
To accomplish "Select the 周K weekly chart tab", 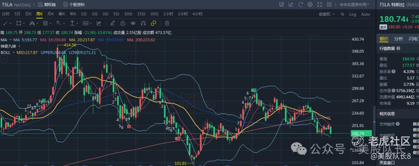I will (x=40, y=14).
